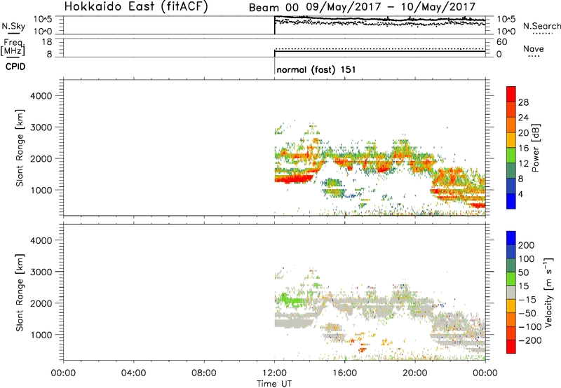
Task: Click the '12:00' time tick label
Action: coord(274,373)
